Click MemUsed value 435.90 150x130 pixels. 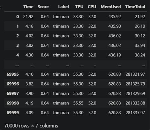click(x=115, y=26)
